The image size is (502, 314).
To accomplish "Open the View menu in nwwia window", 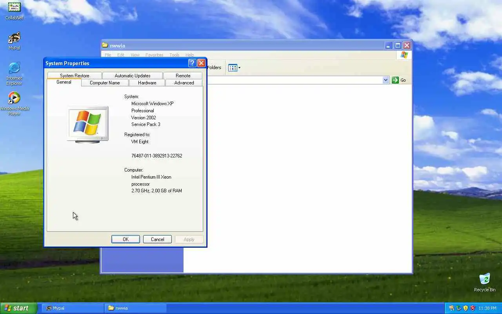I will (135, 55).
